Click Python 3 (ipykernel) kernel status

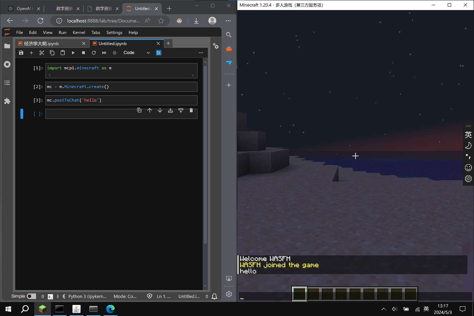coord(87,296)
